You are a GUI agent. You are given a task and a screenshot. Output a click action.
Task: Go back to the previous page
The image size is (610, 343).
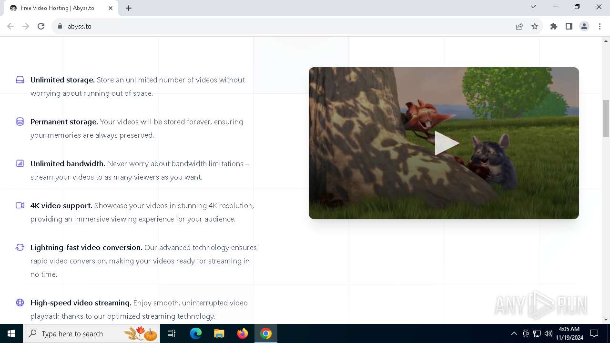[x=10, y=26]
